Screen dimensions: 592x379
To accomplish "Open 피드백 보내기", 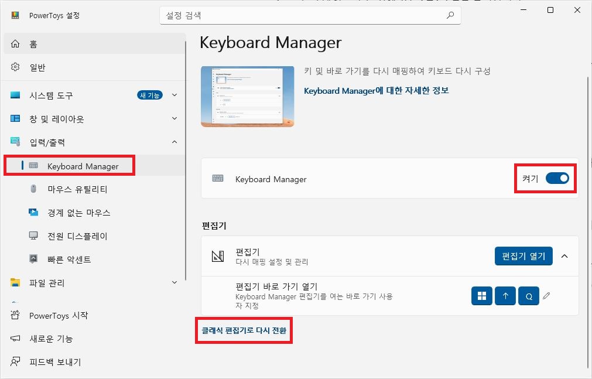I will coord(94,362).
